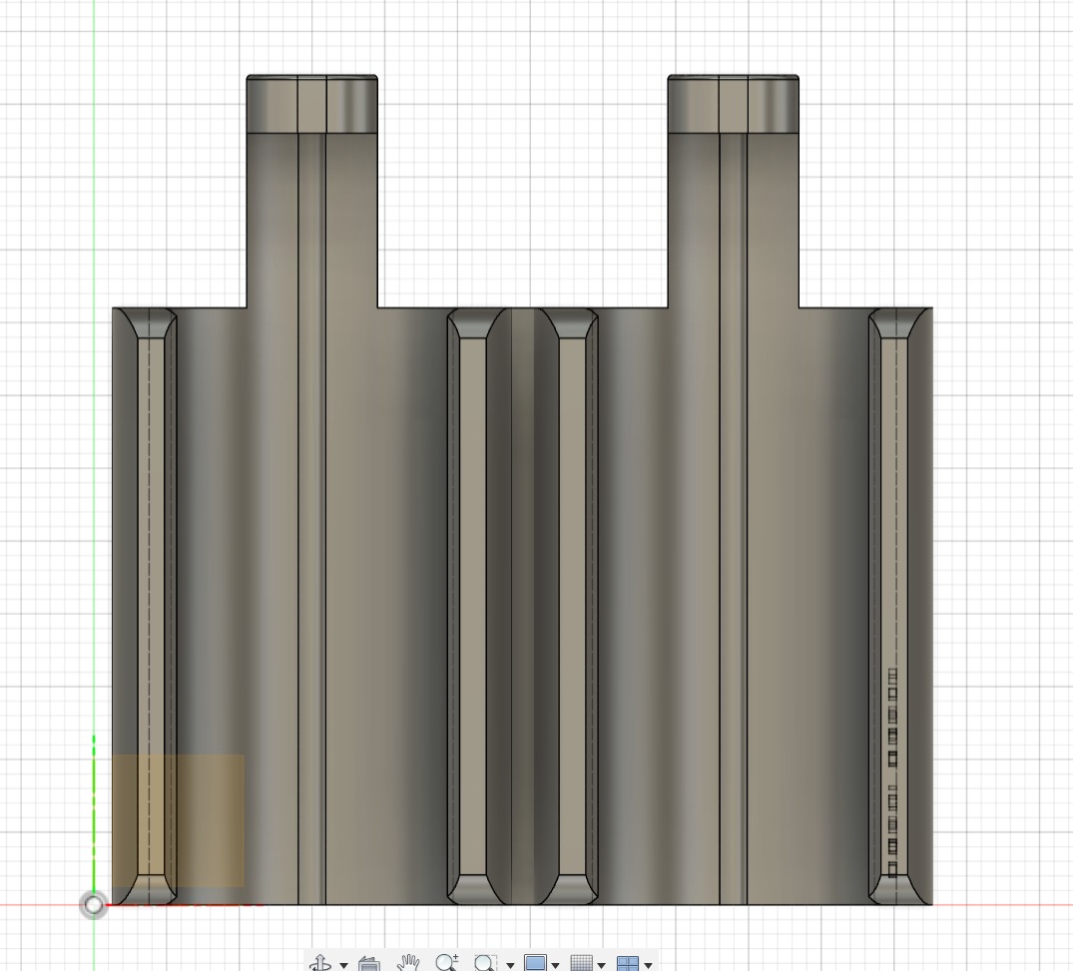The image size is (1073, 971).
Task: Open the Orbit type dropdown arrow
Action: click(343, 965)
